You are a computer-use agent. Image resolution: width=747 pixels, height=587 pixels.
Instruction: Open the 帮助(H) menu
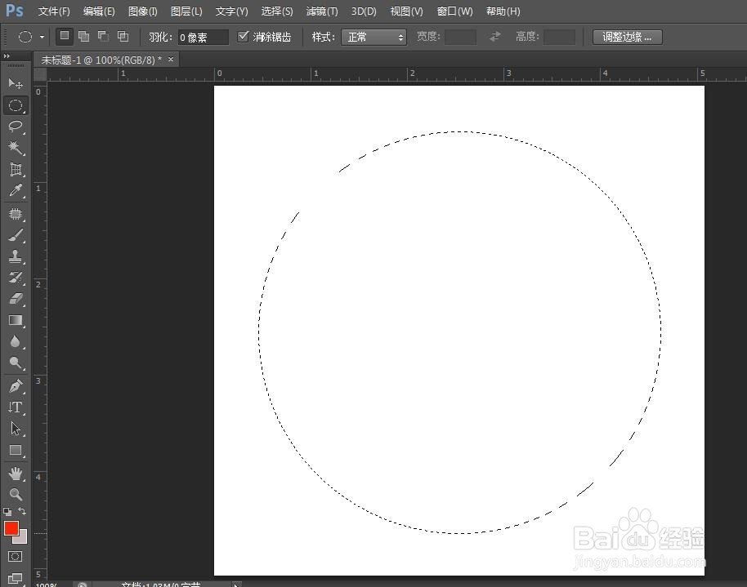coord(503,11)
